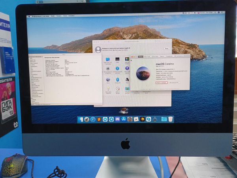Click the macOS Catalina logo image
237x178 pixels.
pyautogui.click(x=143, y=74)
